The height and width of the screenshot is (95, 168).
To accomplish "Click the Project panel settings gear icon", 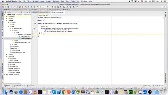I will coord(27,12).
